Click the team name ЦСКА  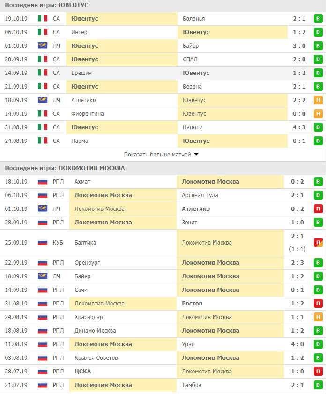(x=82, y=371)
